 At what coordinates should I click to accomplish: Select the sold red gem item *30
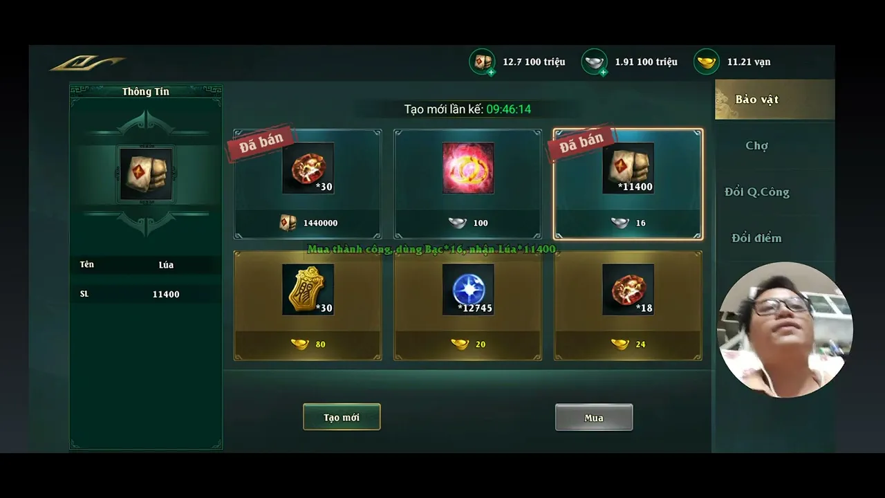click(x=308, y=168)
